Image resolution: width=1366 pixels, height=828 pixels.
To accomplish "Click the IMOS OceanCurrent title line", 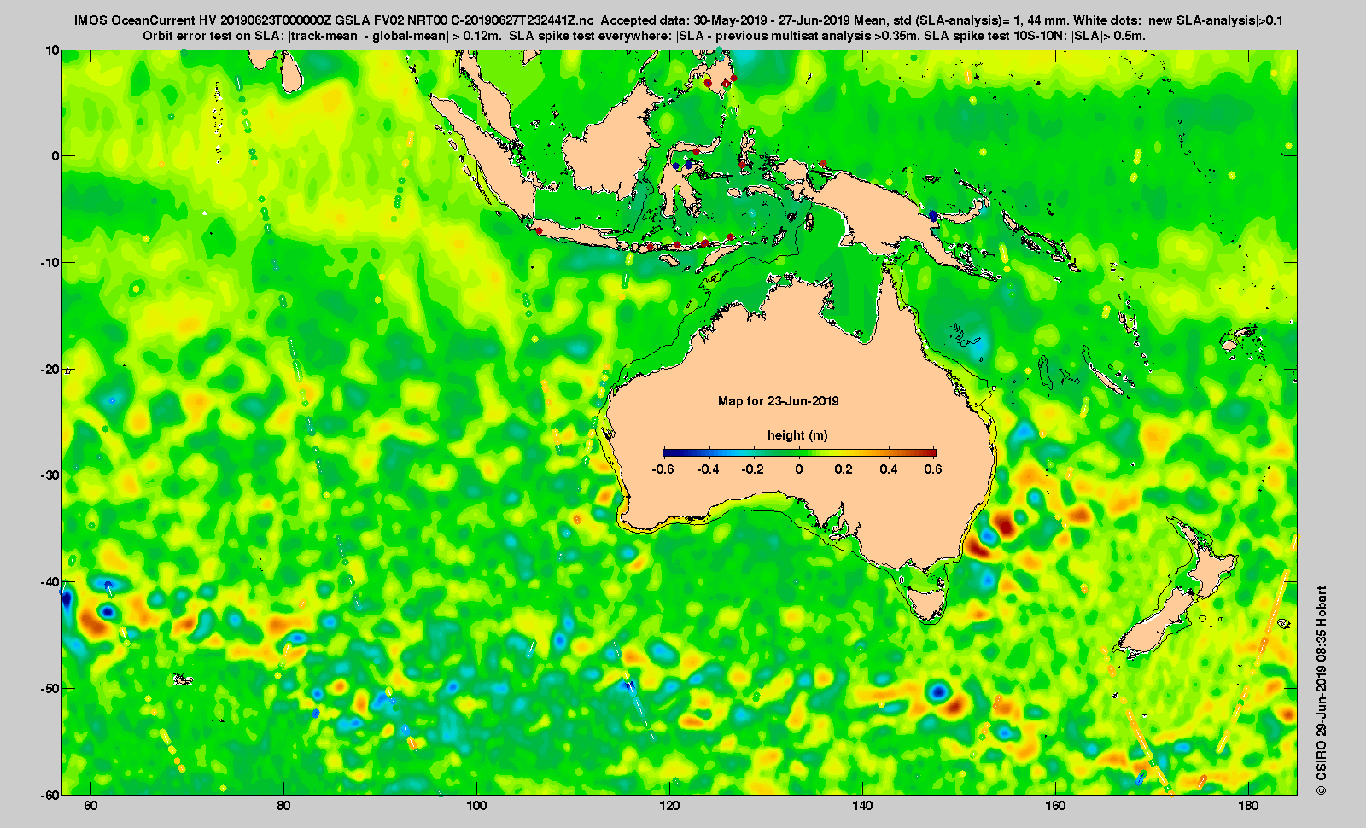I will pyautogui.click(x=678, y=20).
